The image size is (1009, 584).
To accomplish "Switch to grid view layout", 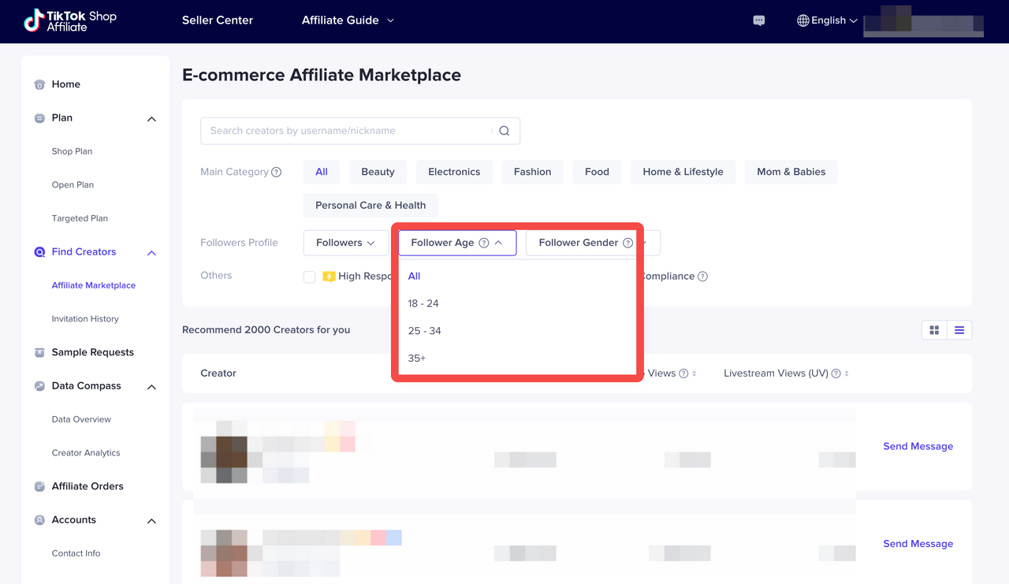I will pyautogui.click(x=934, y=330).
